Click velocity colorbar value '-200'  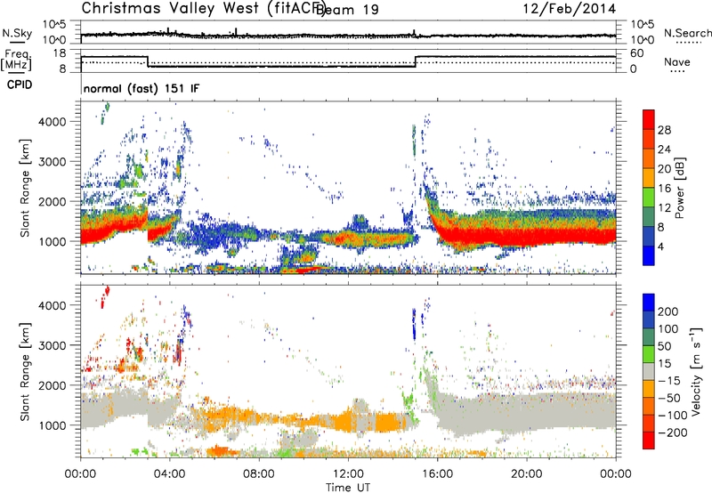(x=673, y=432)
